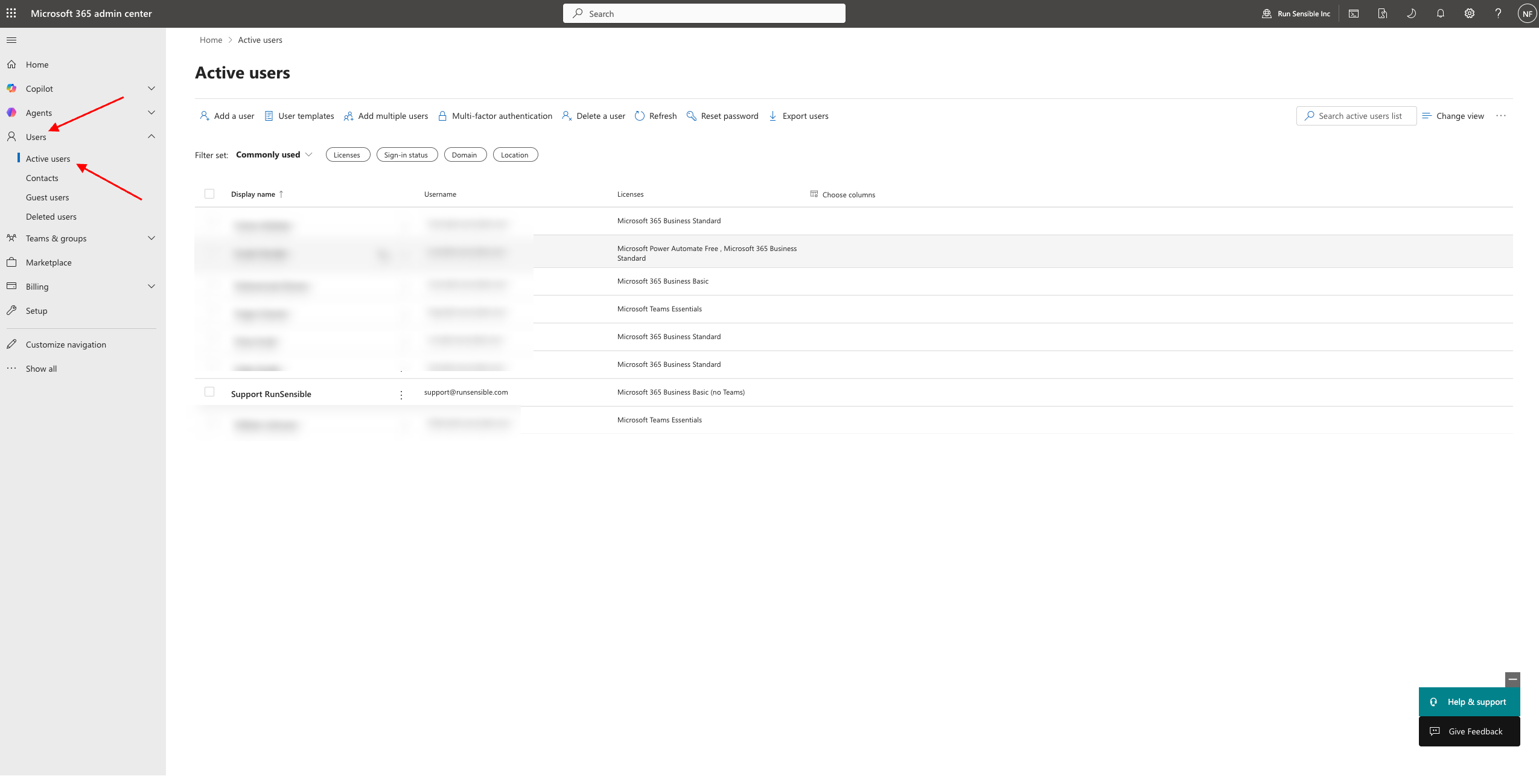This screenshot has height=776, width=1539.
Task: Focus the Search active users list field
Action: click(1356, 116)
